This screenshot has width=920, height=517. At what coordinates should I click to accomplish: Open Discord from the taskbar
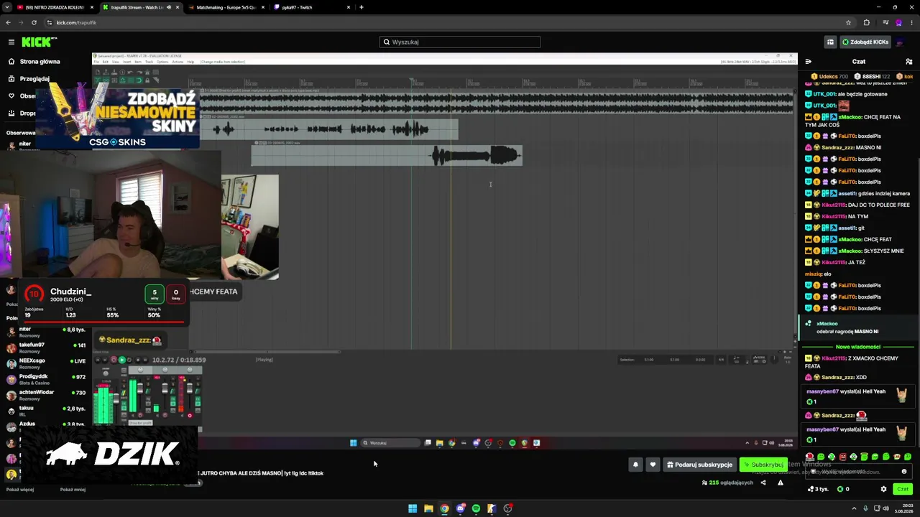tap(460, 508)
